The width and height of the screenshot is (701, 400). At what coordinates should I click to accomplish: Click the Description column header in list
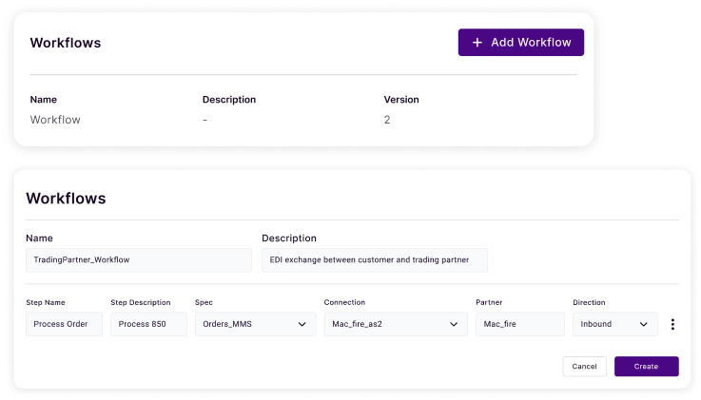tap(228, 99)
